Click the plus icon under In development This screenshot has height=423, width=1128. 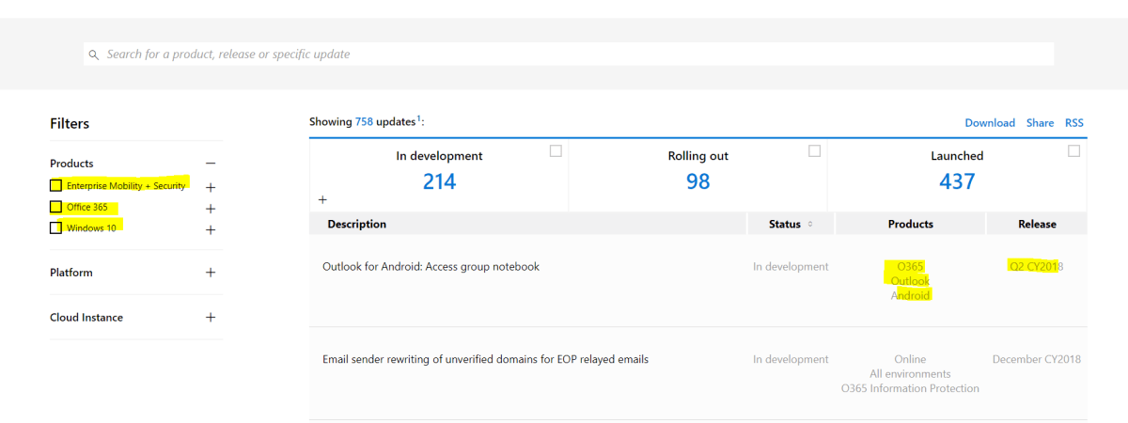pos(322,199)
